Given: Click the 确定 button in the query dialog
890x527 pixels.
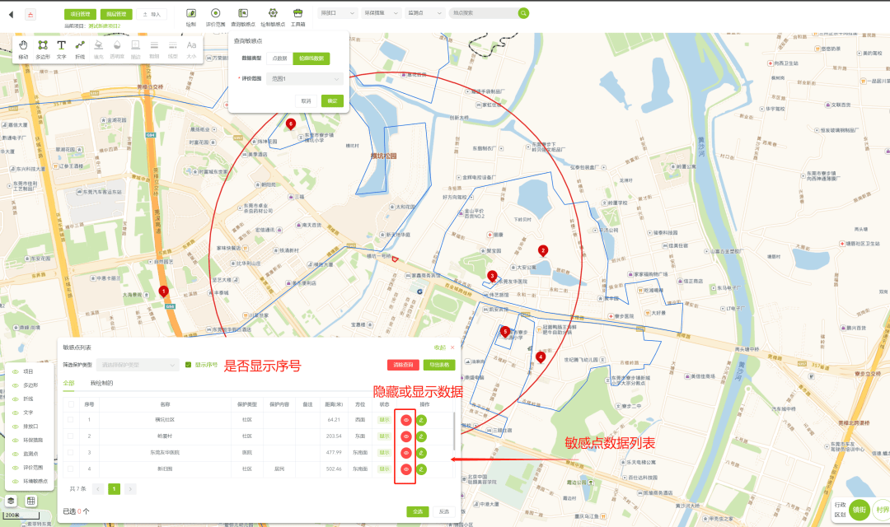Looking at the screenshot, I should pos(332,100).
